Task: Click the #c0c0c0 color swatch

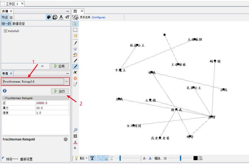Action: coord(5,31)
